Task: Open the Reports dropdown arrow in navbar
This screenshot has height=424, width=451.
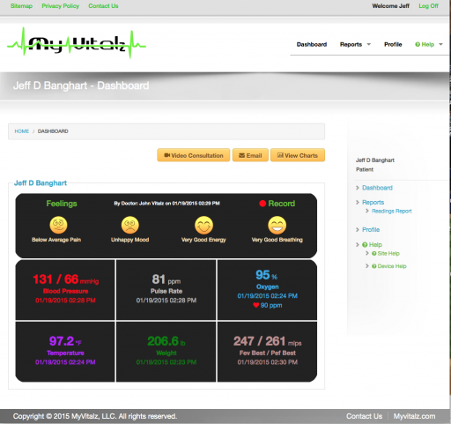Action: [369, 44]
